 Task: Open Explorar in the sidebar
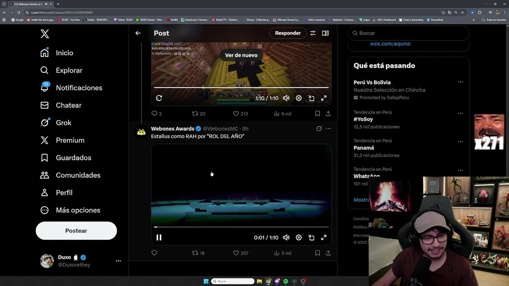coord(61,70)
